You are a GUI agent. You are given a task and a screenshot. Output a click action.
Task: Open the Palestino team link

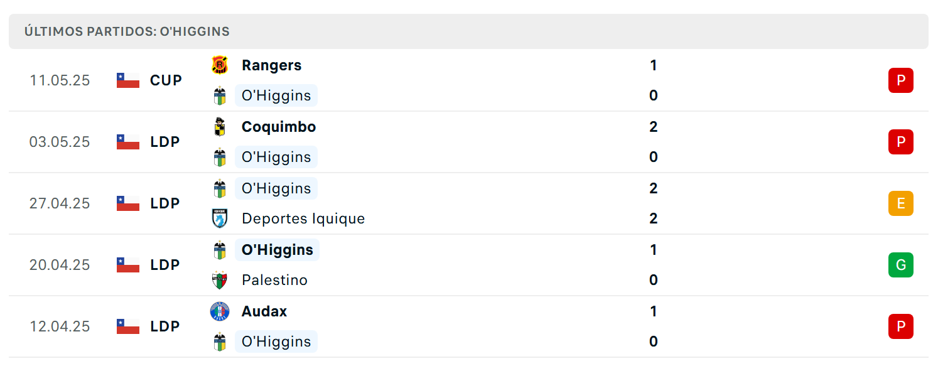point(274,280)
